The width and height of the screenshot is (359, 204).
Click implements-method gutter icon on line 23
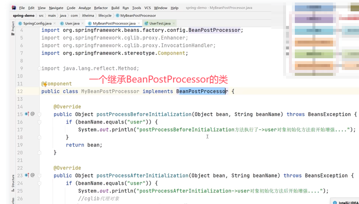(x=27, y=175)
